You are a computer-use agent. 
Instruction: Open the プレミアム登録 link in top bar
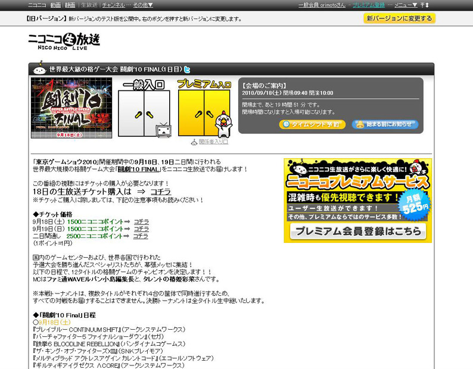pyautogui.click(x=369, y=5)
